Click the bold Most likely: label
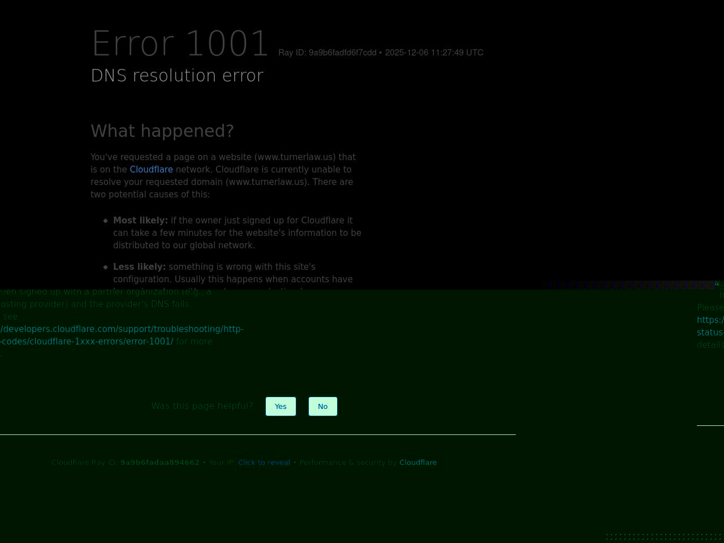 point(140,221)
